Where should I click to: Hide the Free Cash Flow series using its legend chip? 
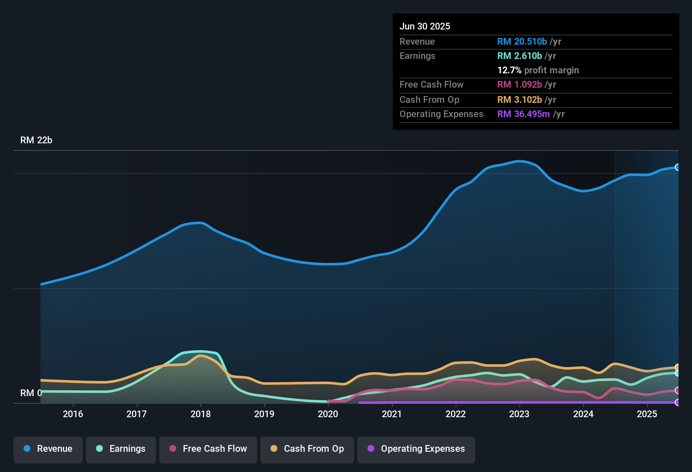point(208,449)
